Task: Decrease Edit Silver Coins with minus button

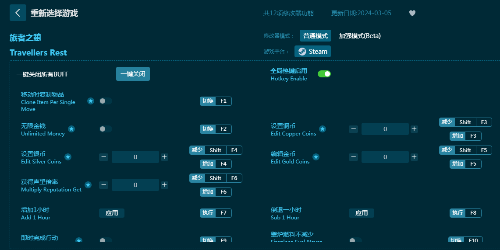Action: click(x=103, y=157)
